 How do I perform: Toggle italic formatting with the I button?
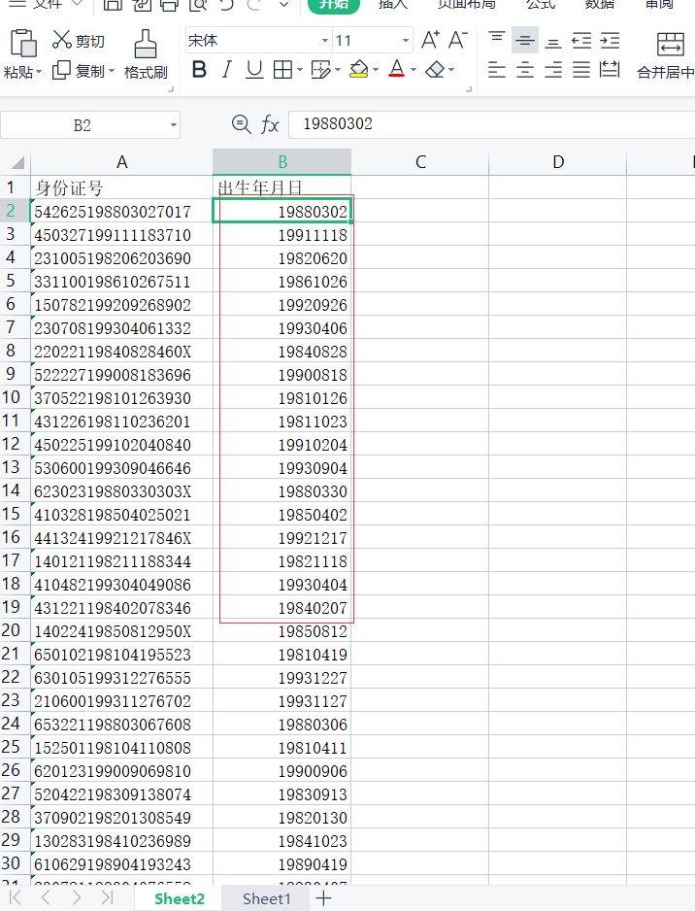pyautogui.click(x=227, y=70)
